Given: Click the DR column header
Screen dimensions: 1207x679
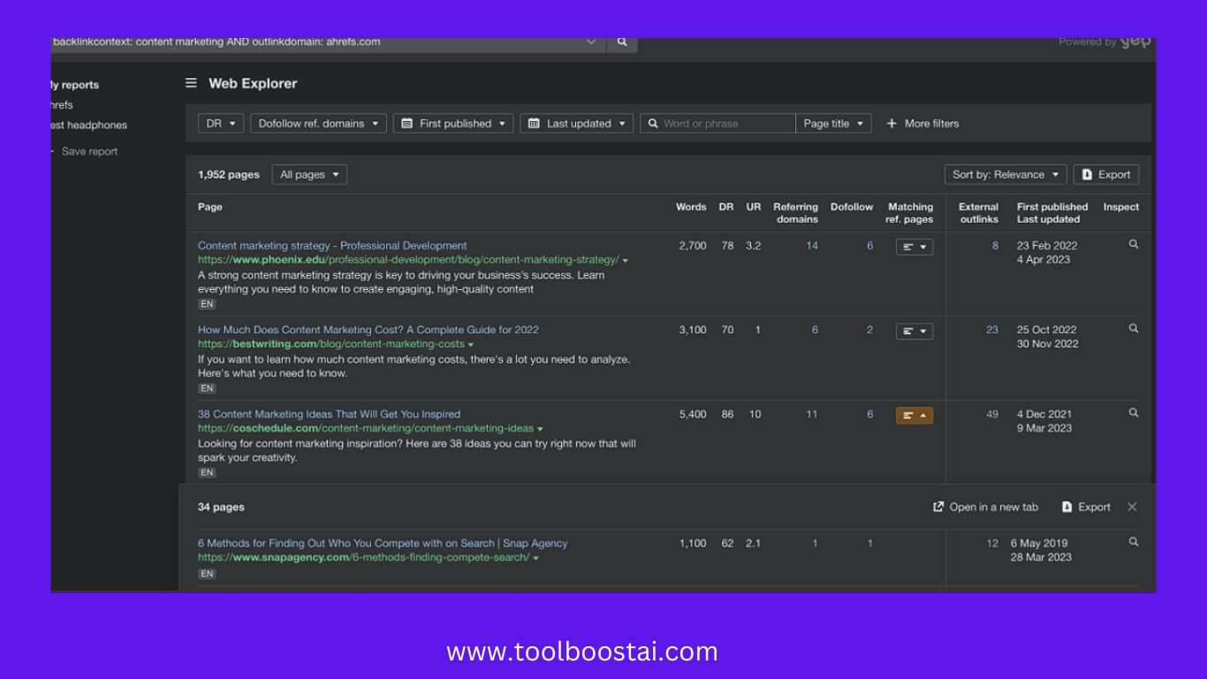Looking at the screenshot, I should [x=726, y=207].
